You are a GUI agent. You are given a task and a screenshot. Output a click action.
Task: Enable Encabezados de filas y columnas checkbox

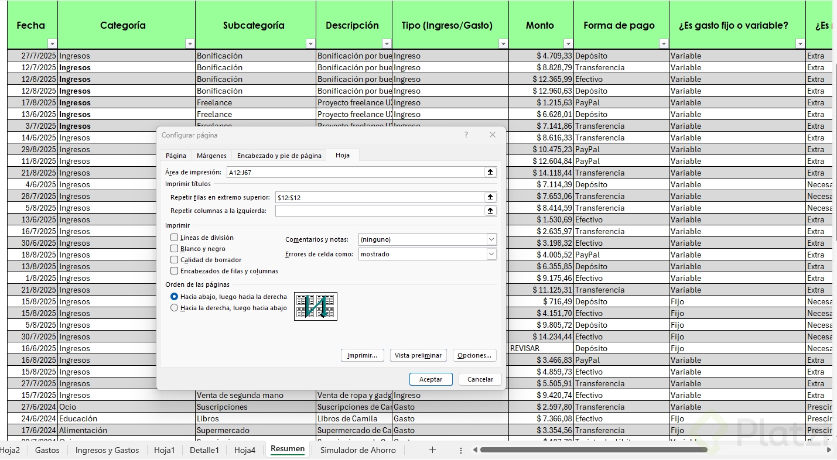[x=174, y=271]
